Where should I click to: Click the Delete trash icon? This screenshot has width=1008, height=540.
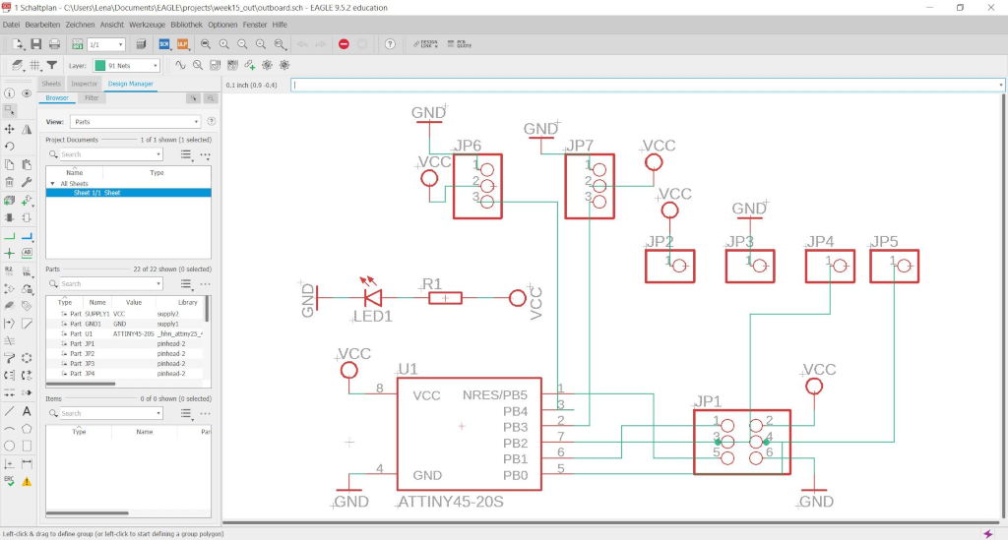click(9, 182)
